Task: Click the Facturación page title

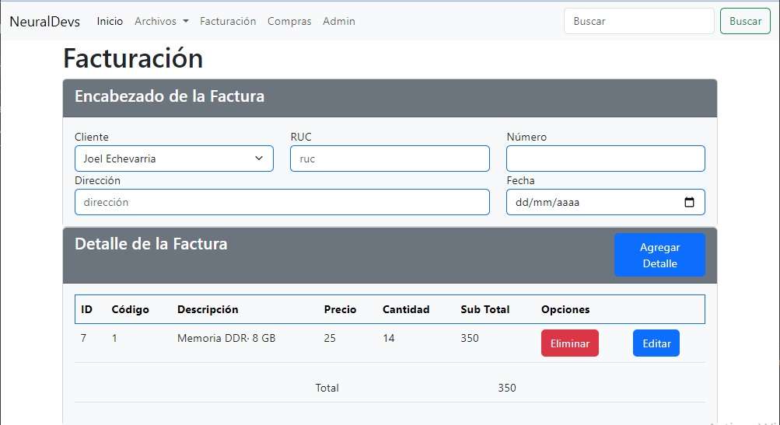Action: (133, 58)
